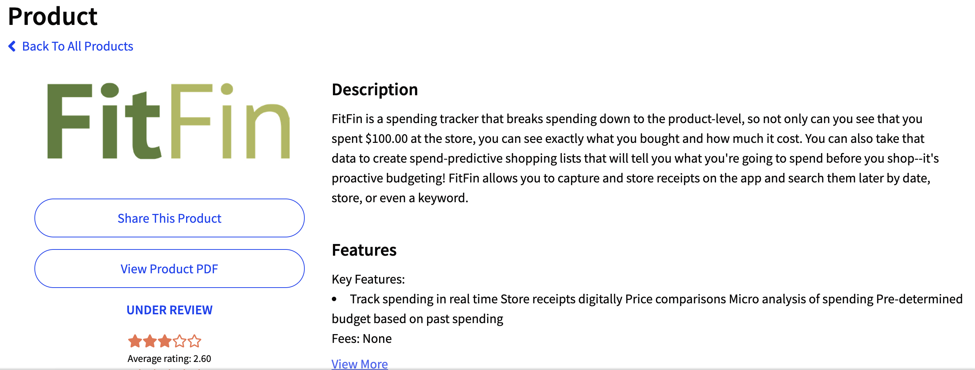Viewport: 975px width, 370px height.
Task: Click the FitFin logo image
Action: tap(169, 121)
